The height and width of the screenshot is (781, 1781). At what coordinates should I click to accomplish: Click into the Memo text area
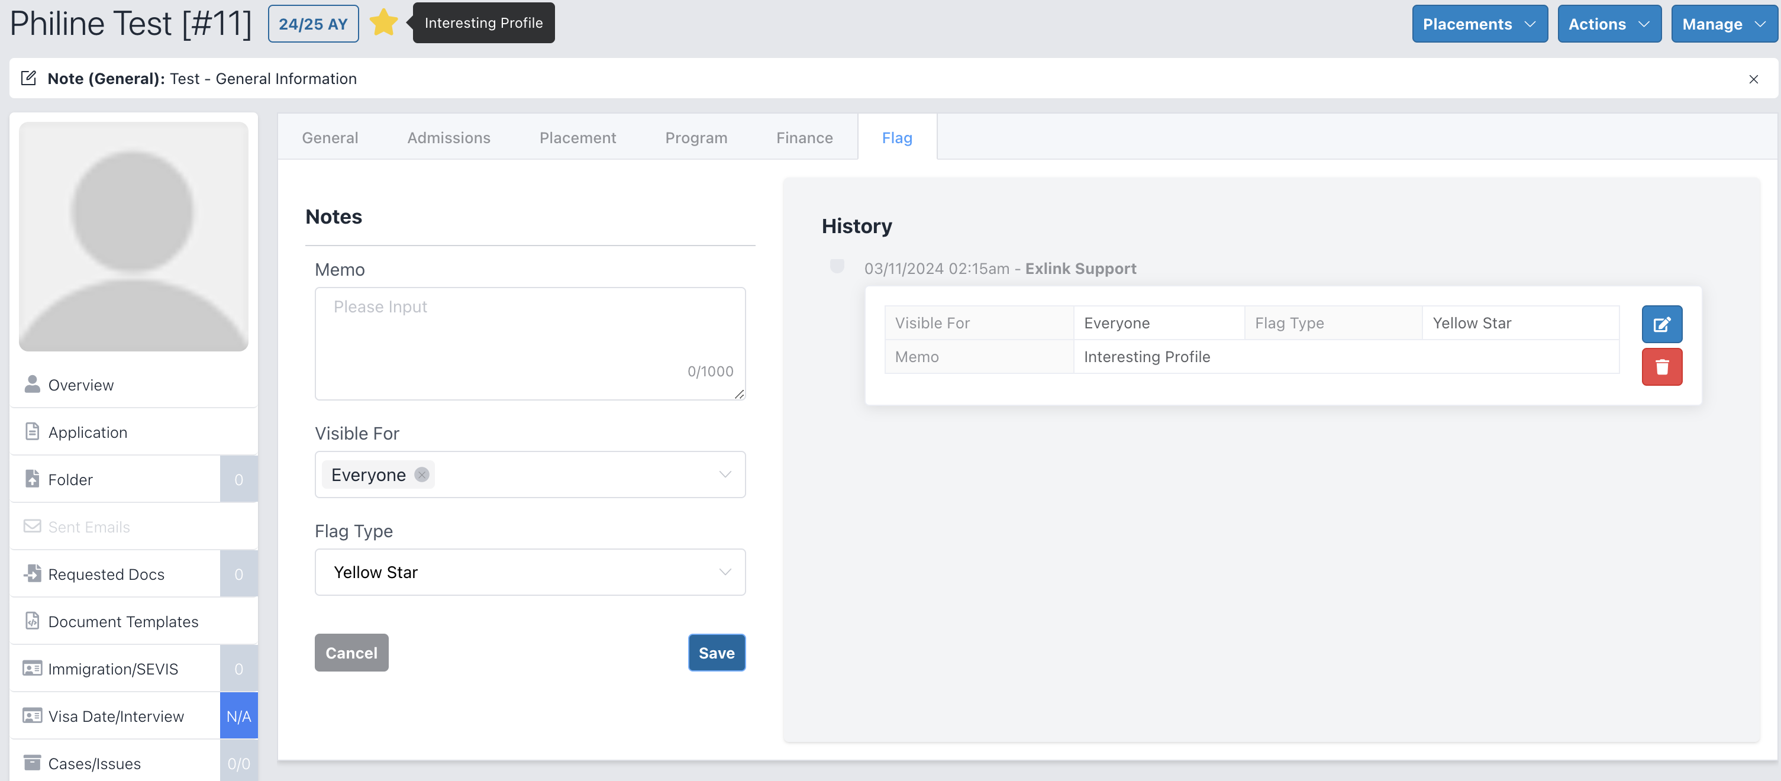click(x=530, y=344)
